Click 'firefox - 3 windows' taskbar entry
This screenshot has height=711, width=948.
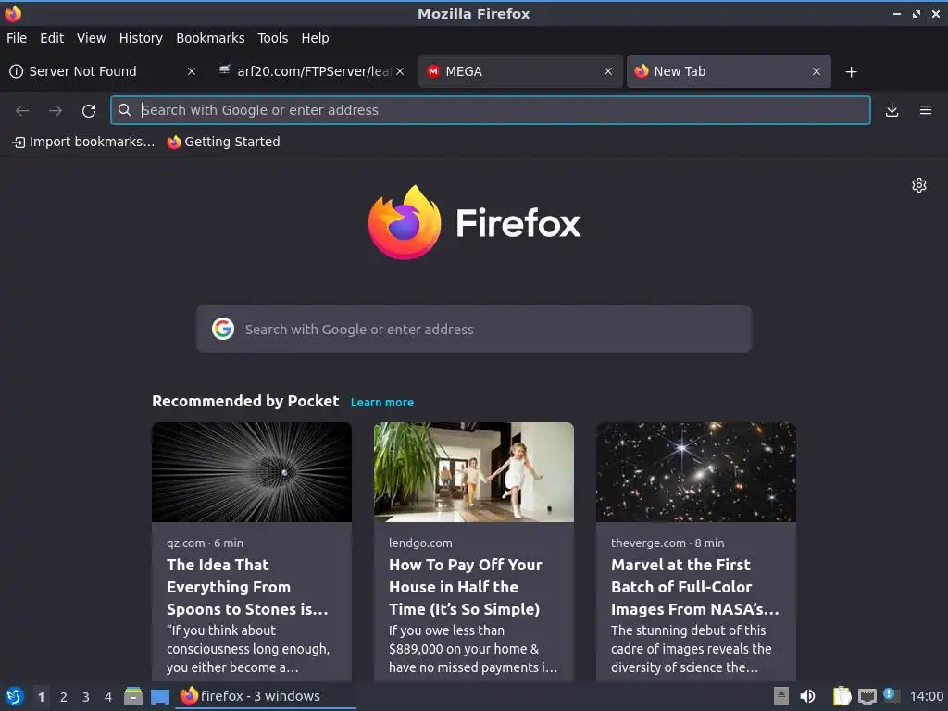[266, 696]
